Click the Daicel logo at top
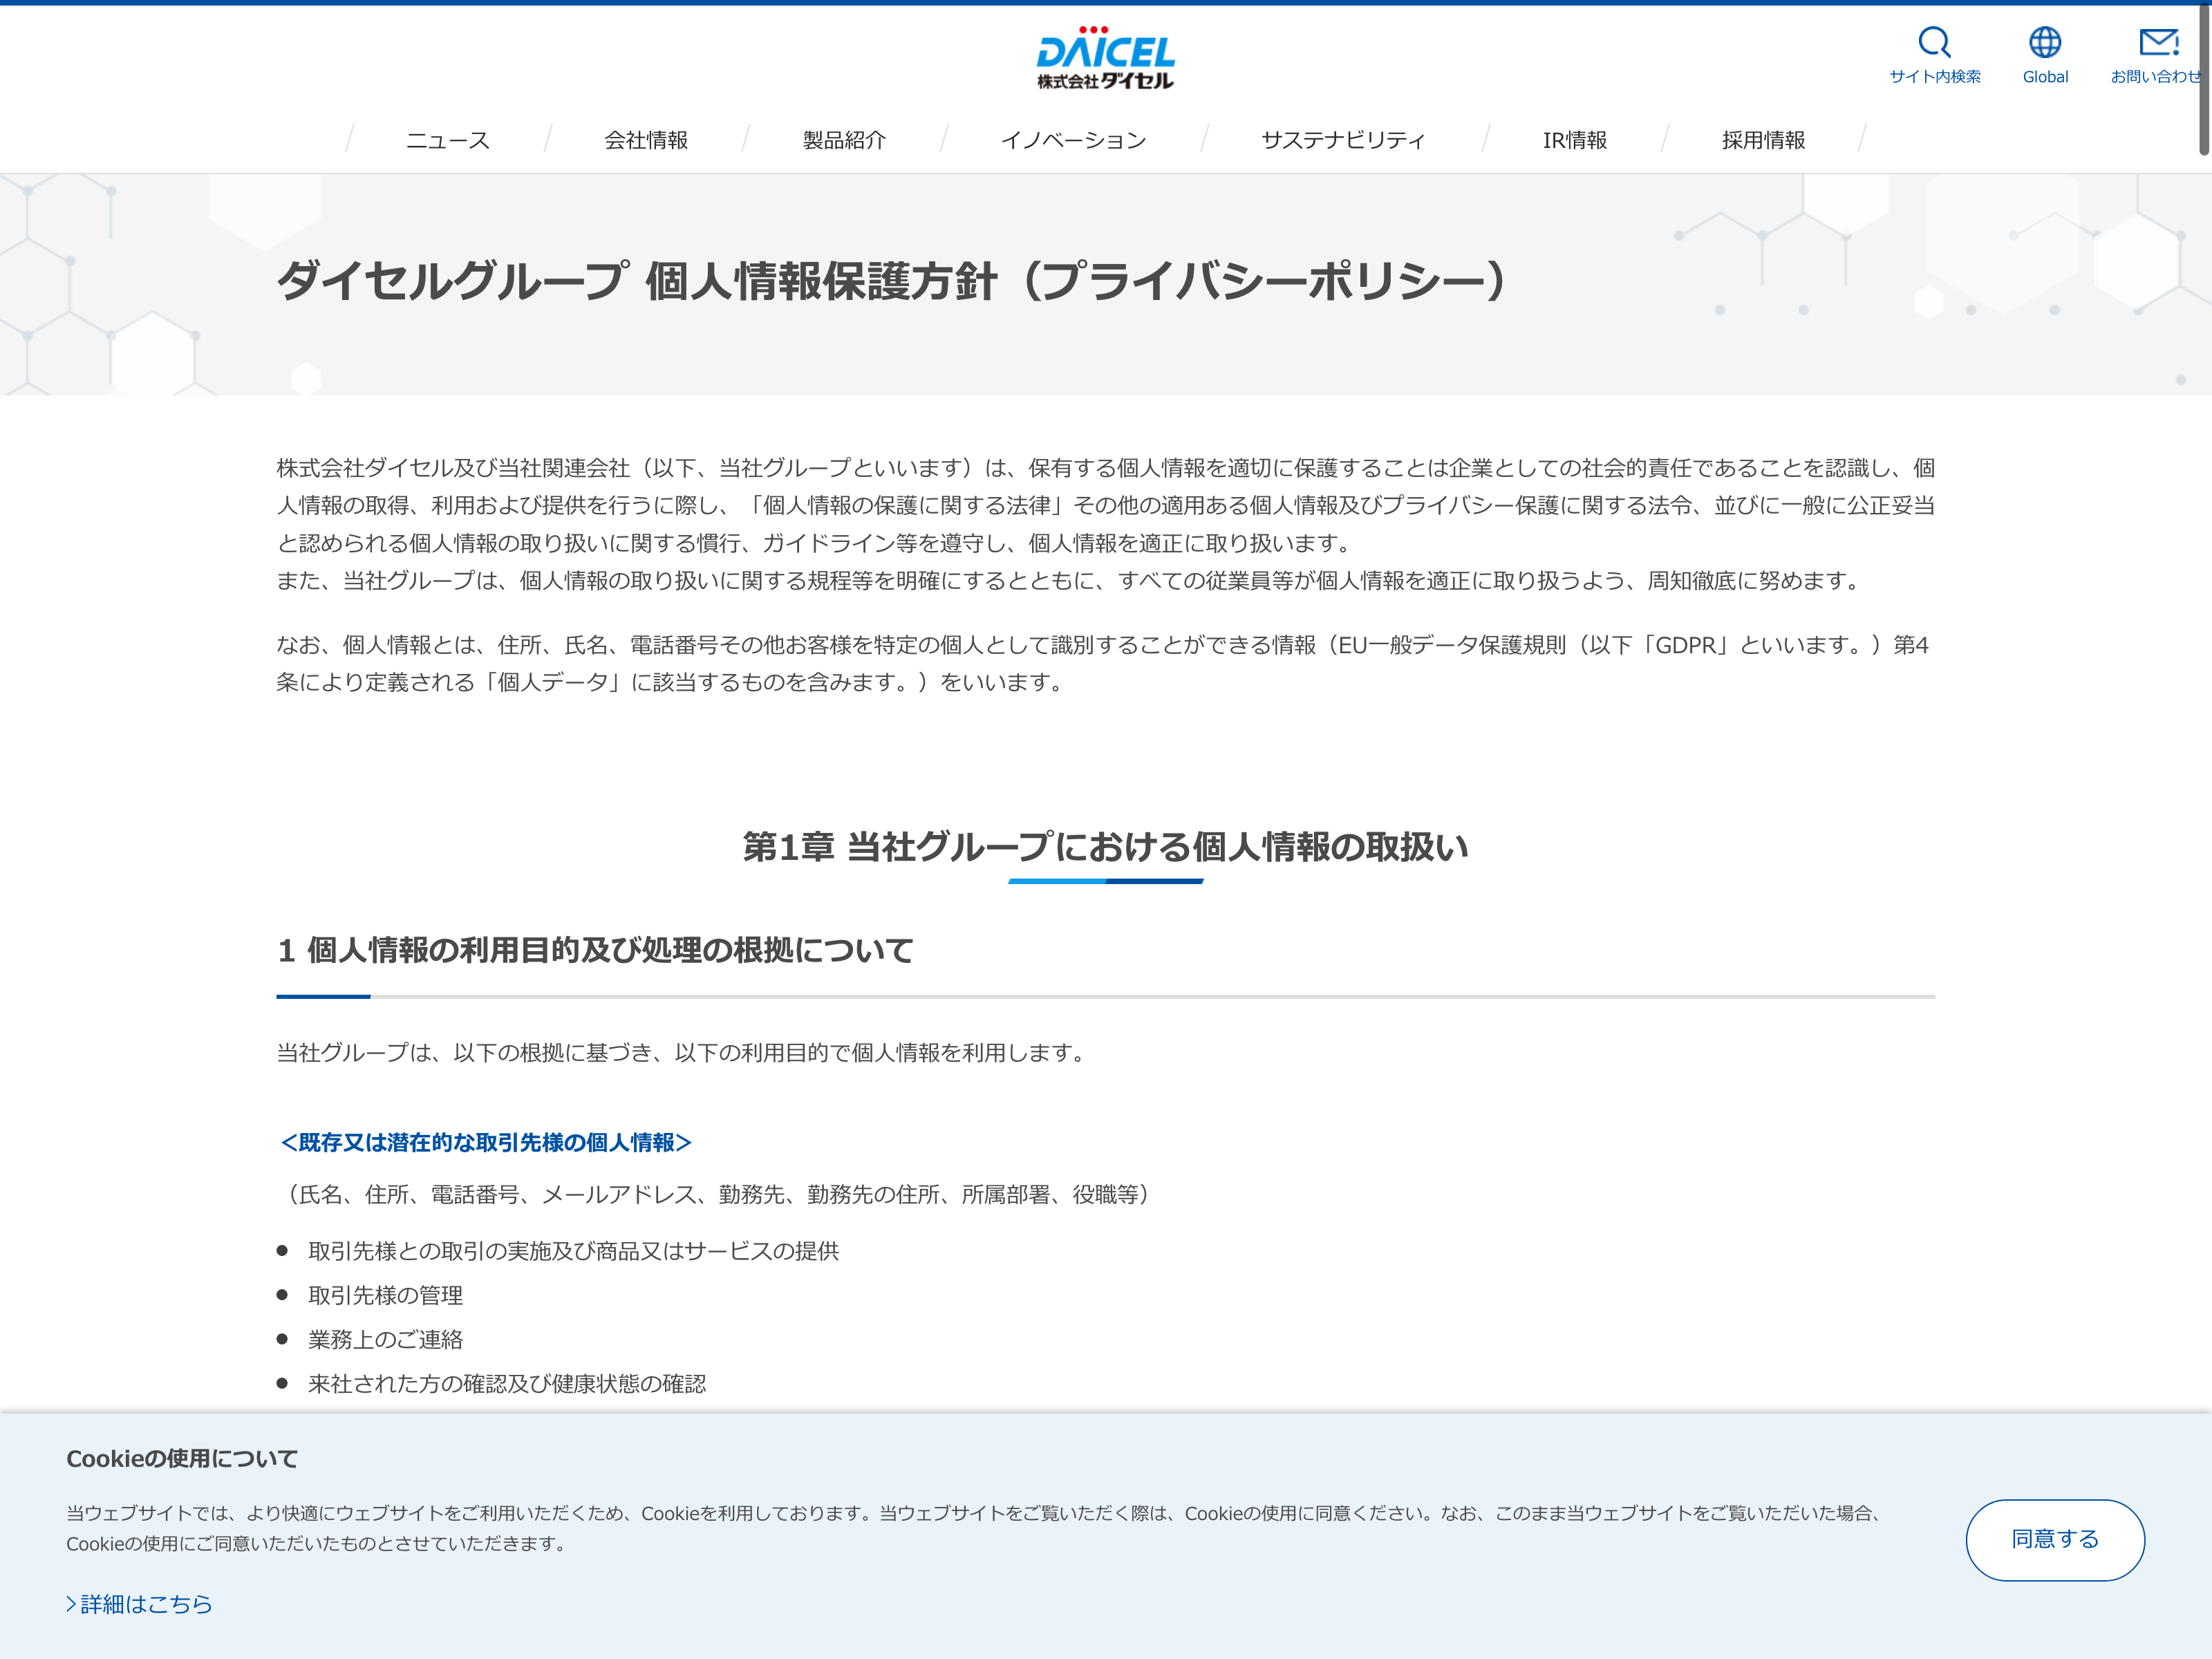Screen dimensions: 2212x1659 tap(1105, 58)
